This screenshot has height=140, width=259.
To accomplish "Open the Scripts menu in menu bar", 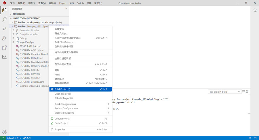I will coord(80,3).
